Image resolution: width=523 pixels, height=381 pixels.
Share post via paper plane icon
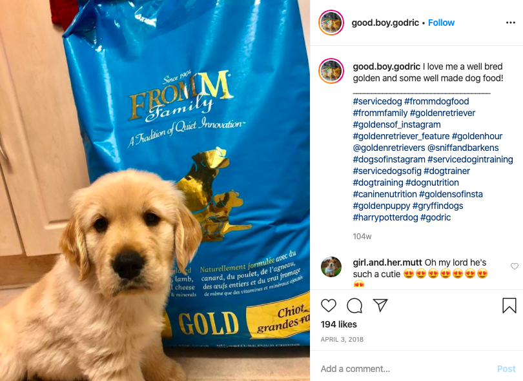(380, 305)
